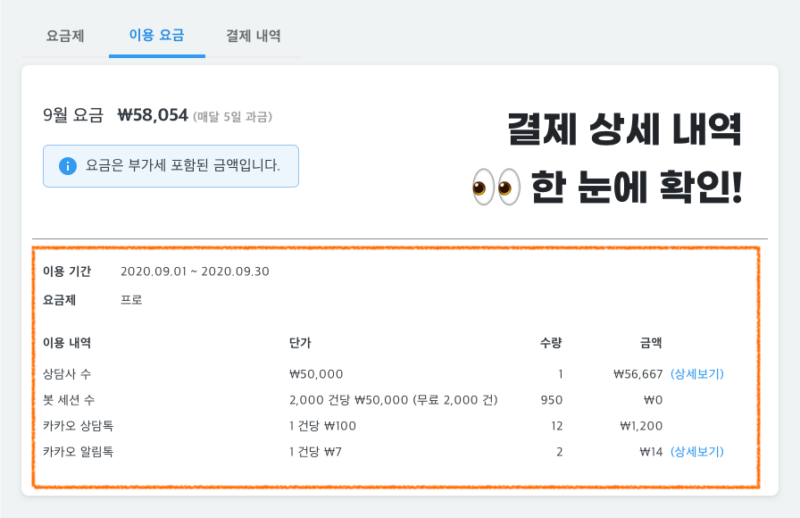This screenshot has height=518, width=800.
Task: Click the eyes emoji icon
Action: (496, 188)
